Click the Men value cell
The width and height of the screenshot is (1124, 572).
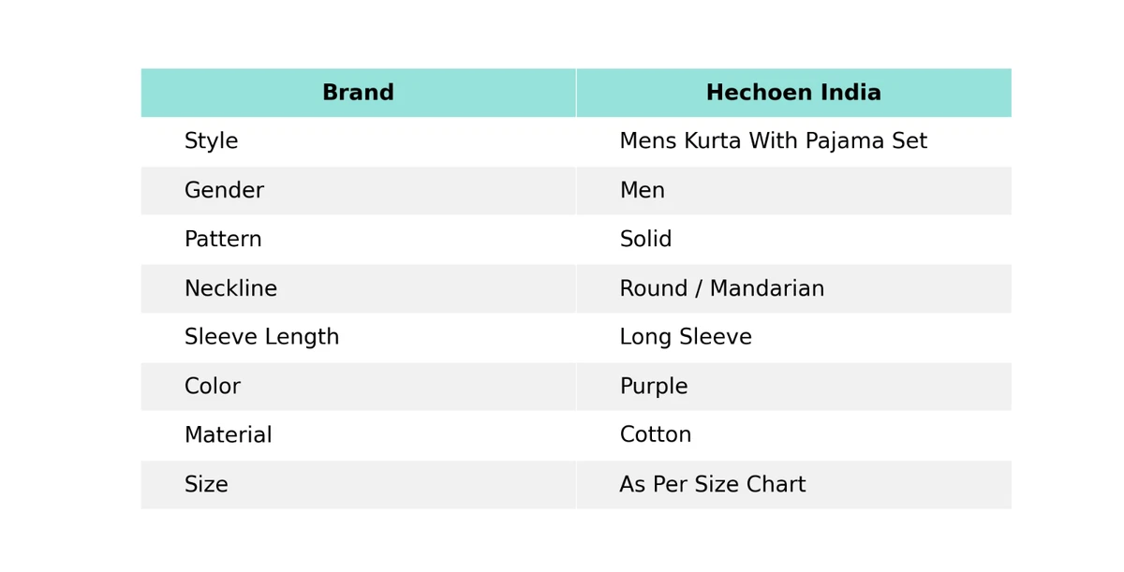tap(794, 191)
